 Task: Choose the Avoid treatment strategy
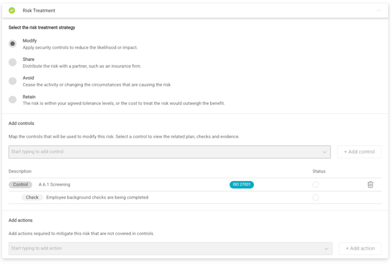[13, 81]
